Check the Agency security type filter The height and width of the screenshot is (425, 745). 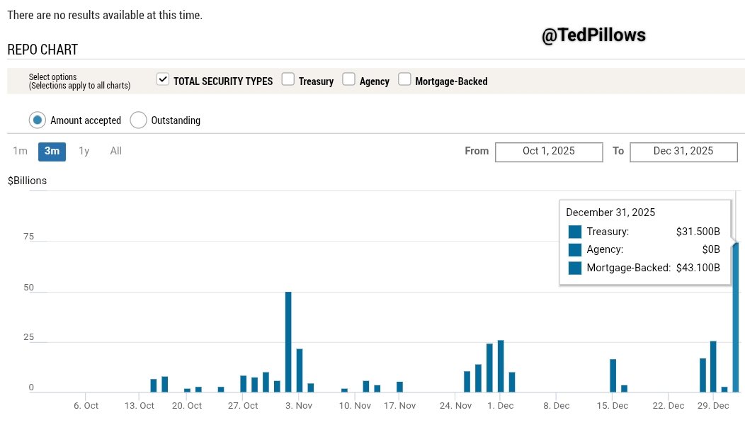pos(348,79)
